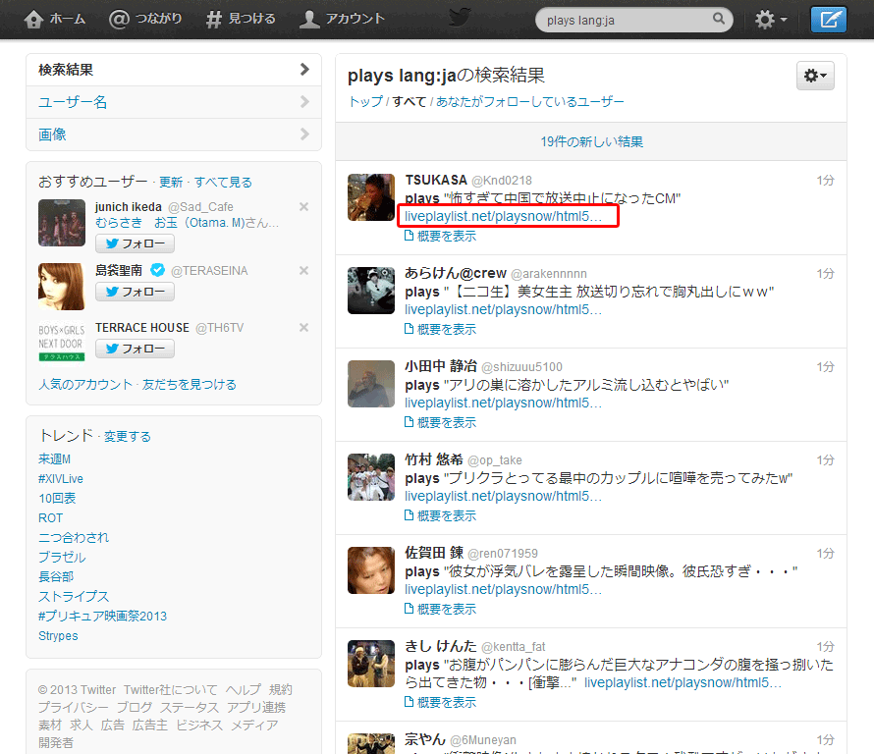The height and width of the screenshot is (754, 874).
Task: Open footer プライバシー link
Action: coord(74,707)
